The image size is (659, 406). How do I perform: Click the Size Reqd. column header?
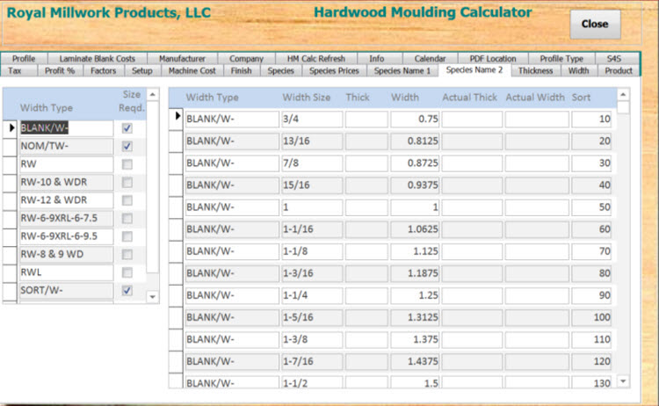tap(131, 101)
